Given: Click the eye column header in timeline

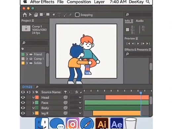Looking at the screenshot, I should tap(23, 92).
